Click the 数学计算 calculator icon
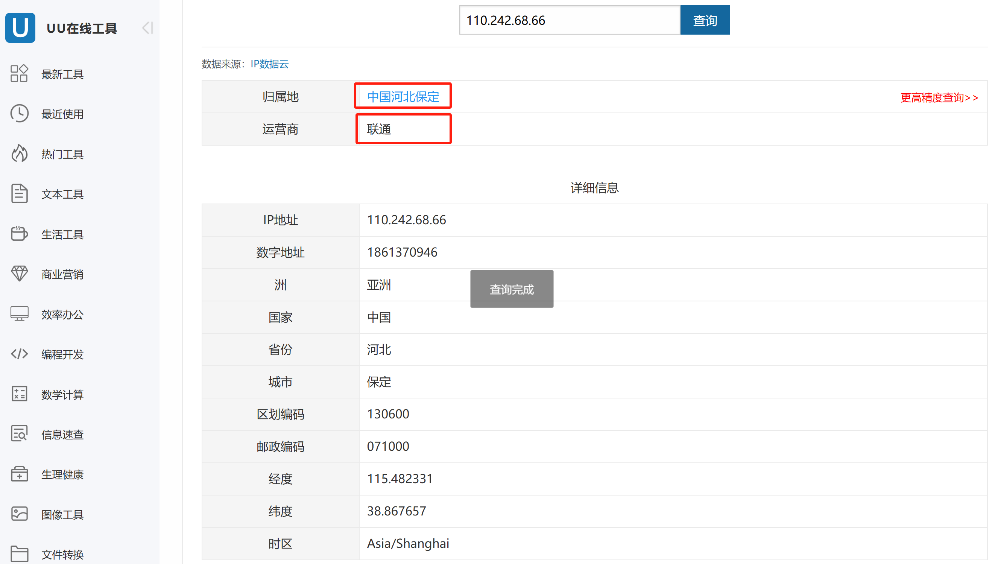Image resolution: width=989 pixels, height=564 pixels. click(x=19, y=394)
